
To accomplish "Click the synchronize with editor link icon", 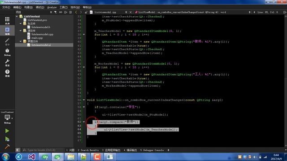I will tap(61, 12).
